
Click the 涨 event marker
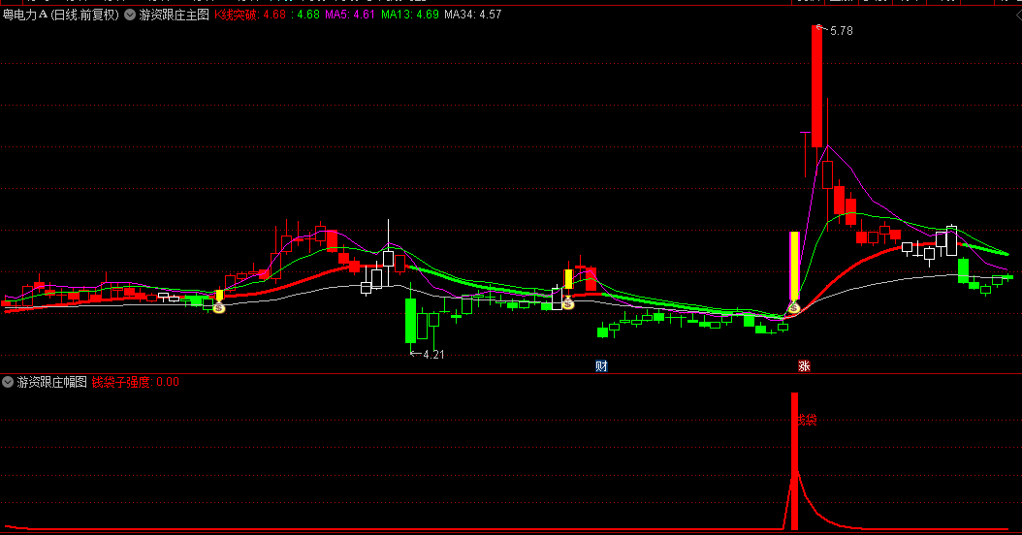804,366
